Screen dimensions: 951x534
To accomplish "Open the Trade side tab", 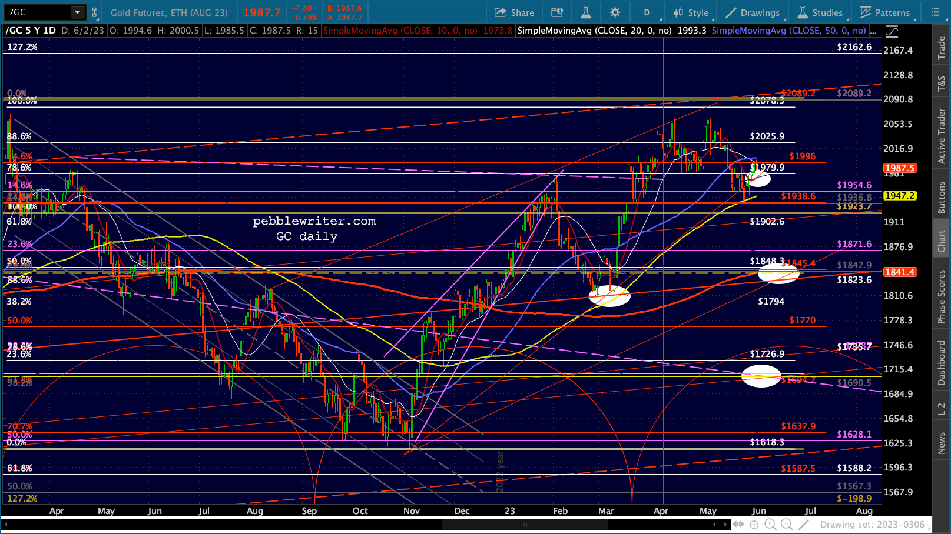I will point(941,47).
